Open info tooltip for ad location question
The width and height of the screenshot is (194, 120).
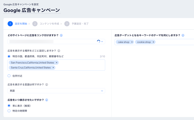tap(59, 51)
